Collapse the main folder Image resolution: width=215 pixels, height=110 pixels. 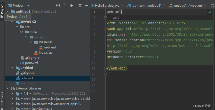point(22,32)
